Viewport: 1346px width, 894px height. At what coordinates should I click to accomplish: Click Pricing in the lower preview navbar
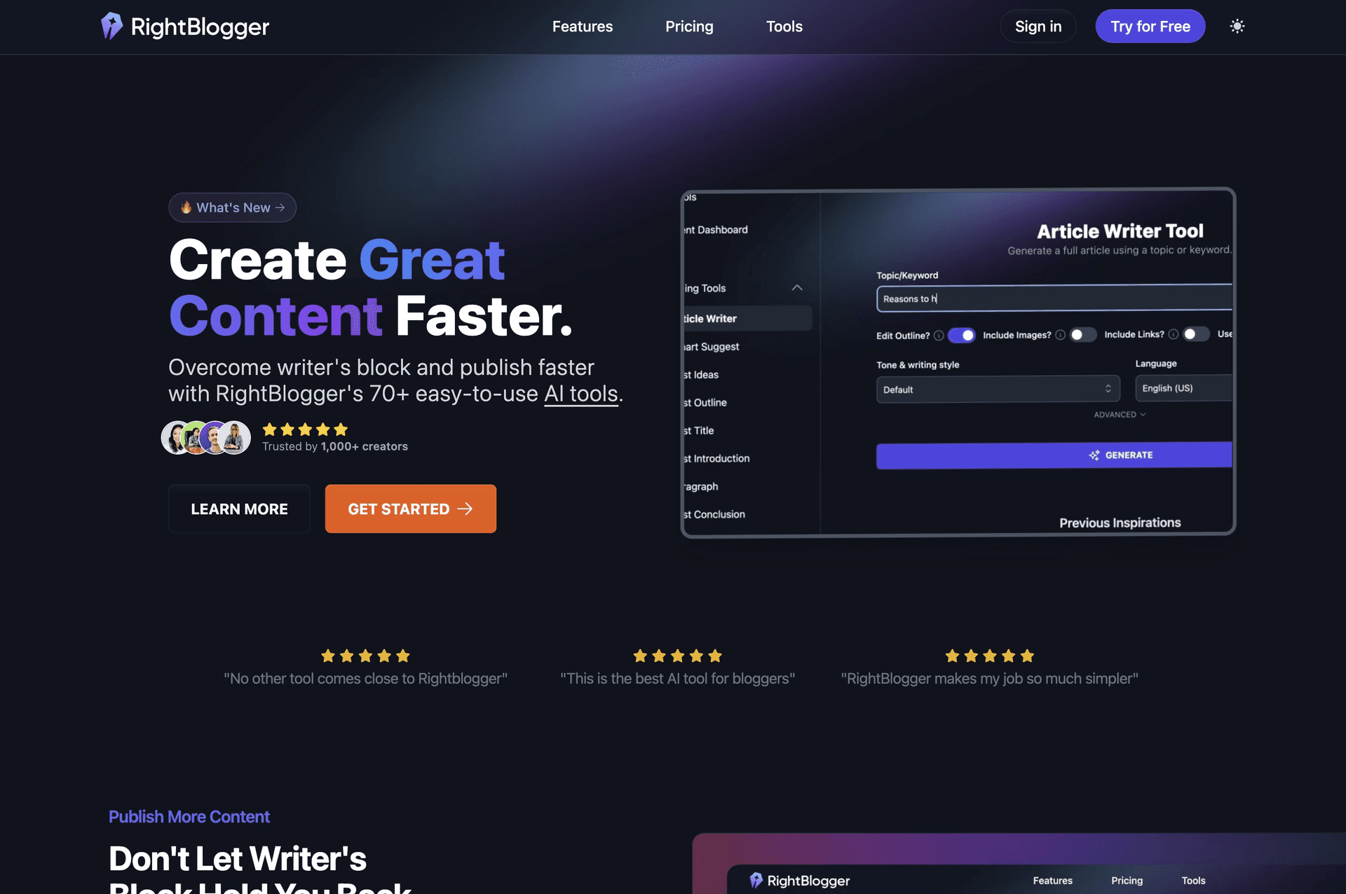pos(1127,881)
